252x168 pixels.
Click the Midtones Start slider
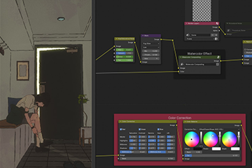coord(133,152)
